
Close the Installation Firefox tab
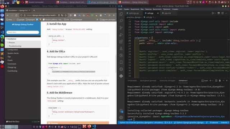coord(29,10)
